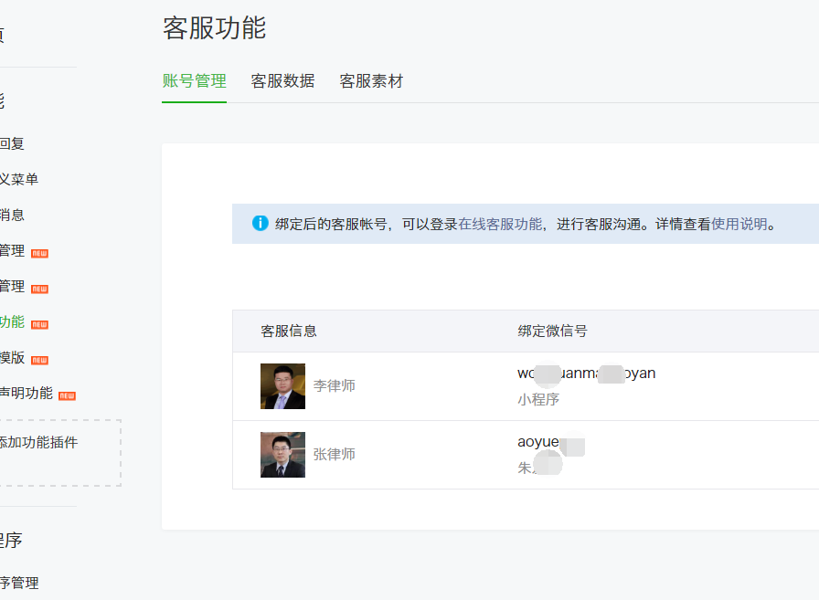Open the 客服数据 tab
The height and width of the screenshot is (600, 819).
282,81
